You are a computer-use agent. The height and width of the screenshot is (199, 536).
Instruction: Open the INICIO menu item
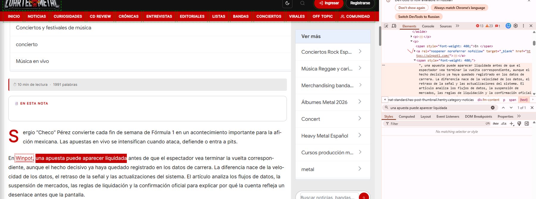[14, 16]
